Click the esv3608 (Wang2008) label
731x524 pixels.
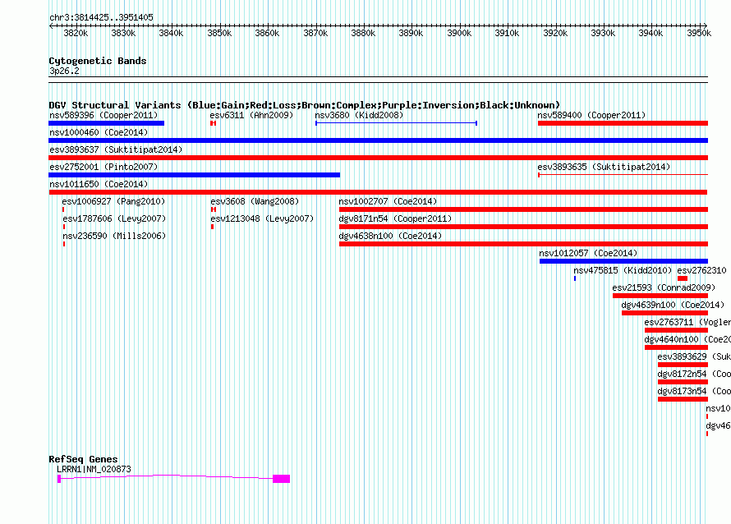[x=255, y=201]
